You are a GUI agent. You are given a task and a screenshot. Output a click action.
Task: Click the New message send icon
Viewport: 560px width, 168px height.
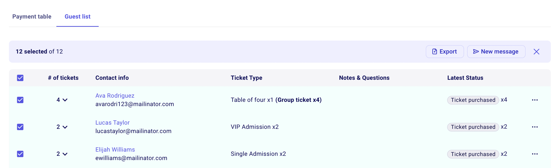(x=476, y=52)
